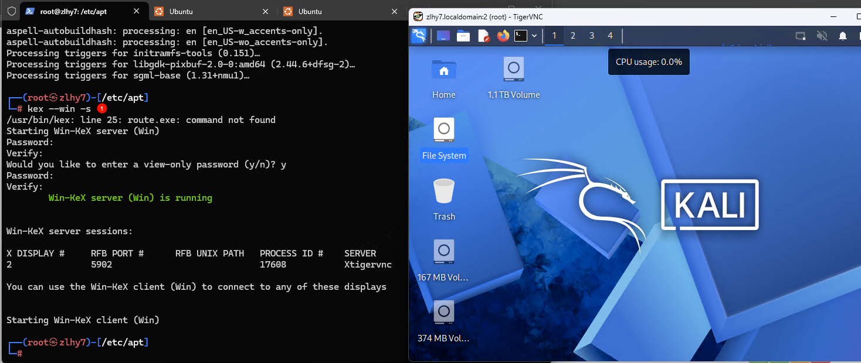Image resolution: width=861 pixels, height=363 pixels.
Task: Click the TigerVNC window title bar icon
Action: 418,16
